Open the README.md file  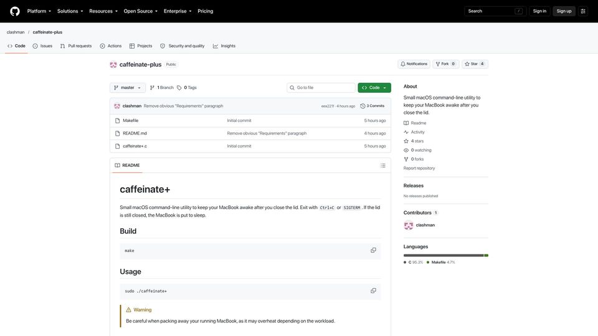[x=135, y=133]
